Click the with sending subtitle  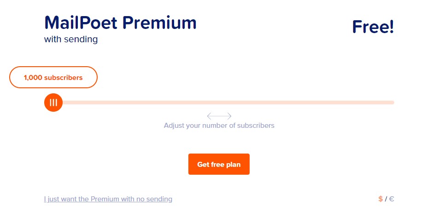(x=71, y=40)
